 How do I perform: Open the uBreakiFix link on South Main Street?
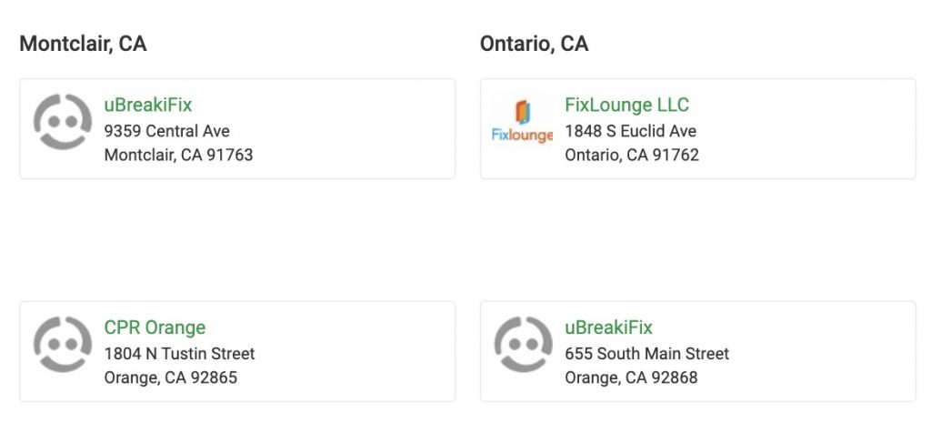[x=608, y=327]
